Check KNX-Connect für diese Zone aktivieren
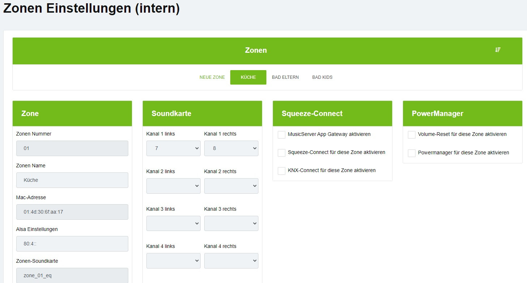The width and height of the screenshot is (527, 283). (282, 171)
